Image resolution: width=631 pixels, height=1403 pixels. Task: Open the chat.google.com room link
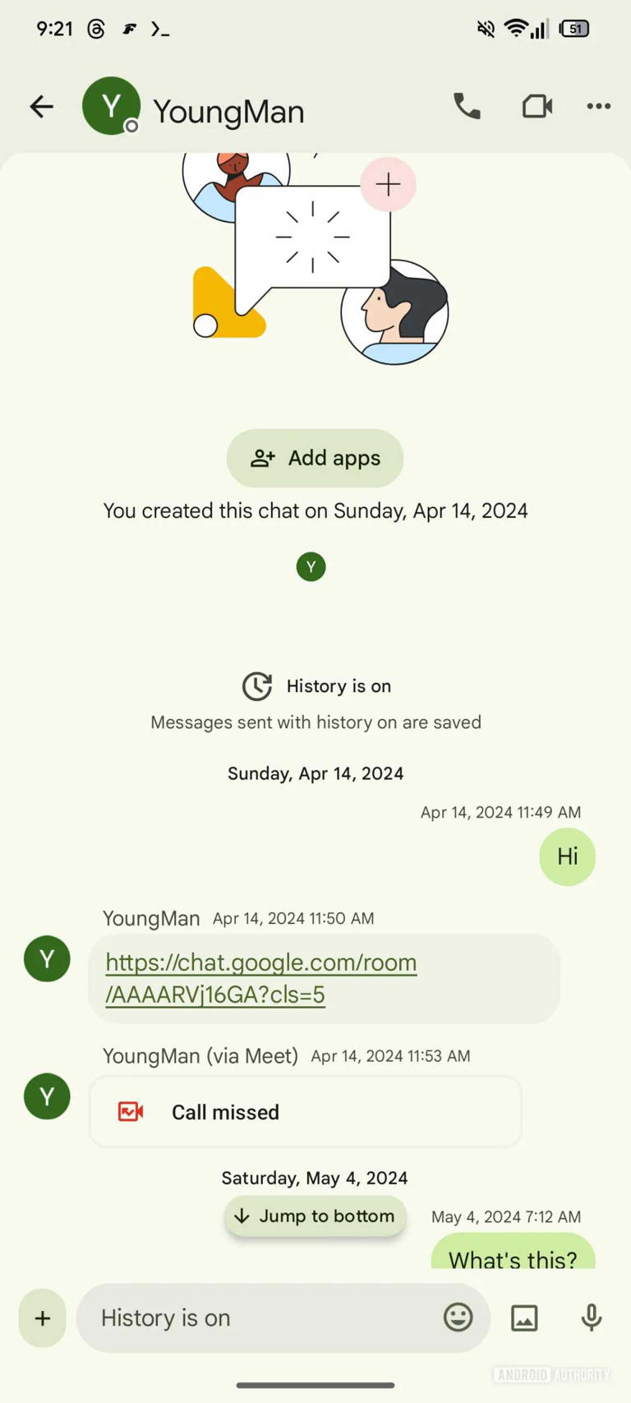tap(260, 978)
